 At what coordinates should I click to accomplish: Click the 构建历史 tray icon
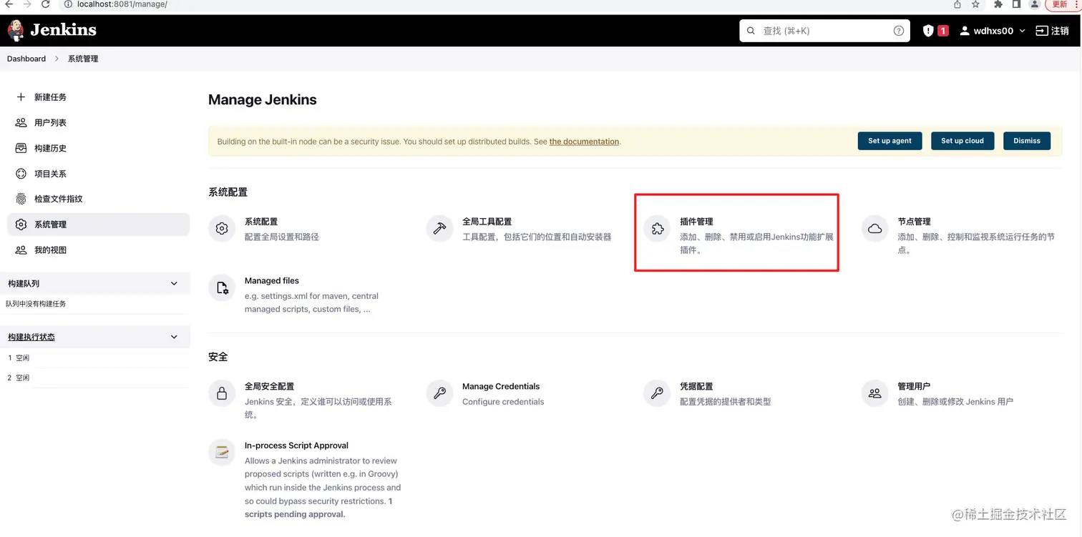tap(21, 148)
